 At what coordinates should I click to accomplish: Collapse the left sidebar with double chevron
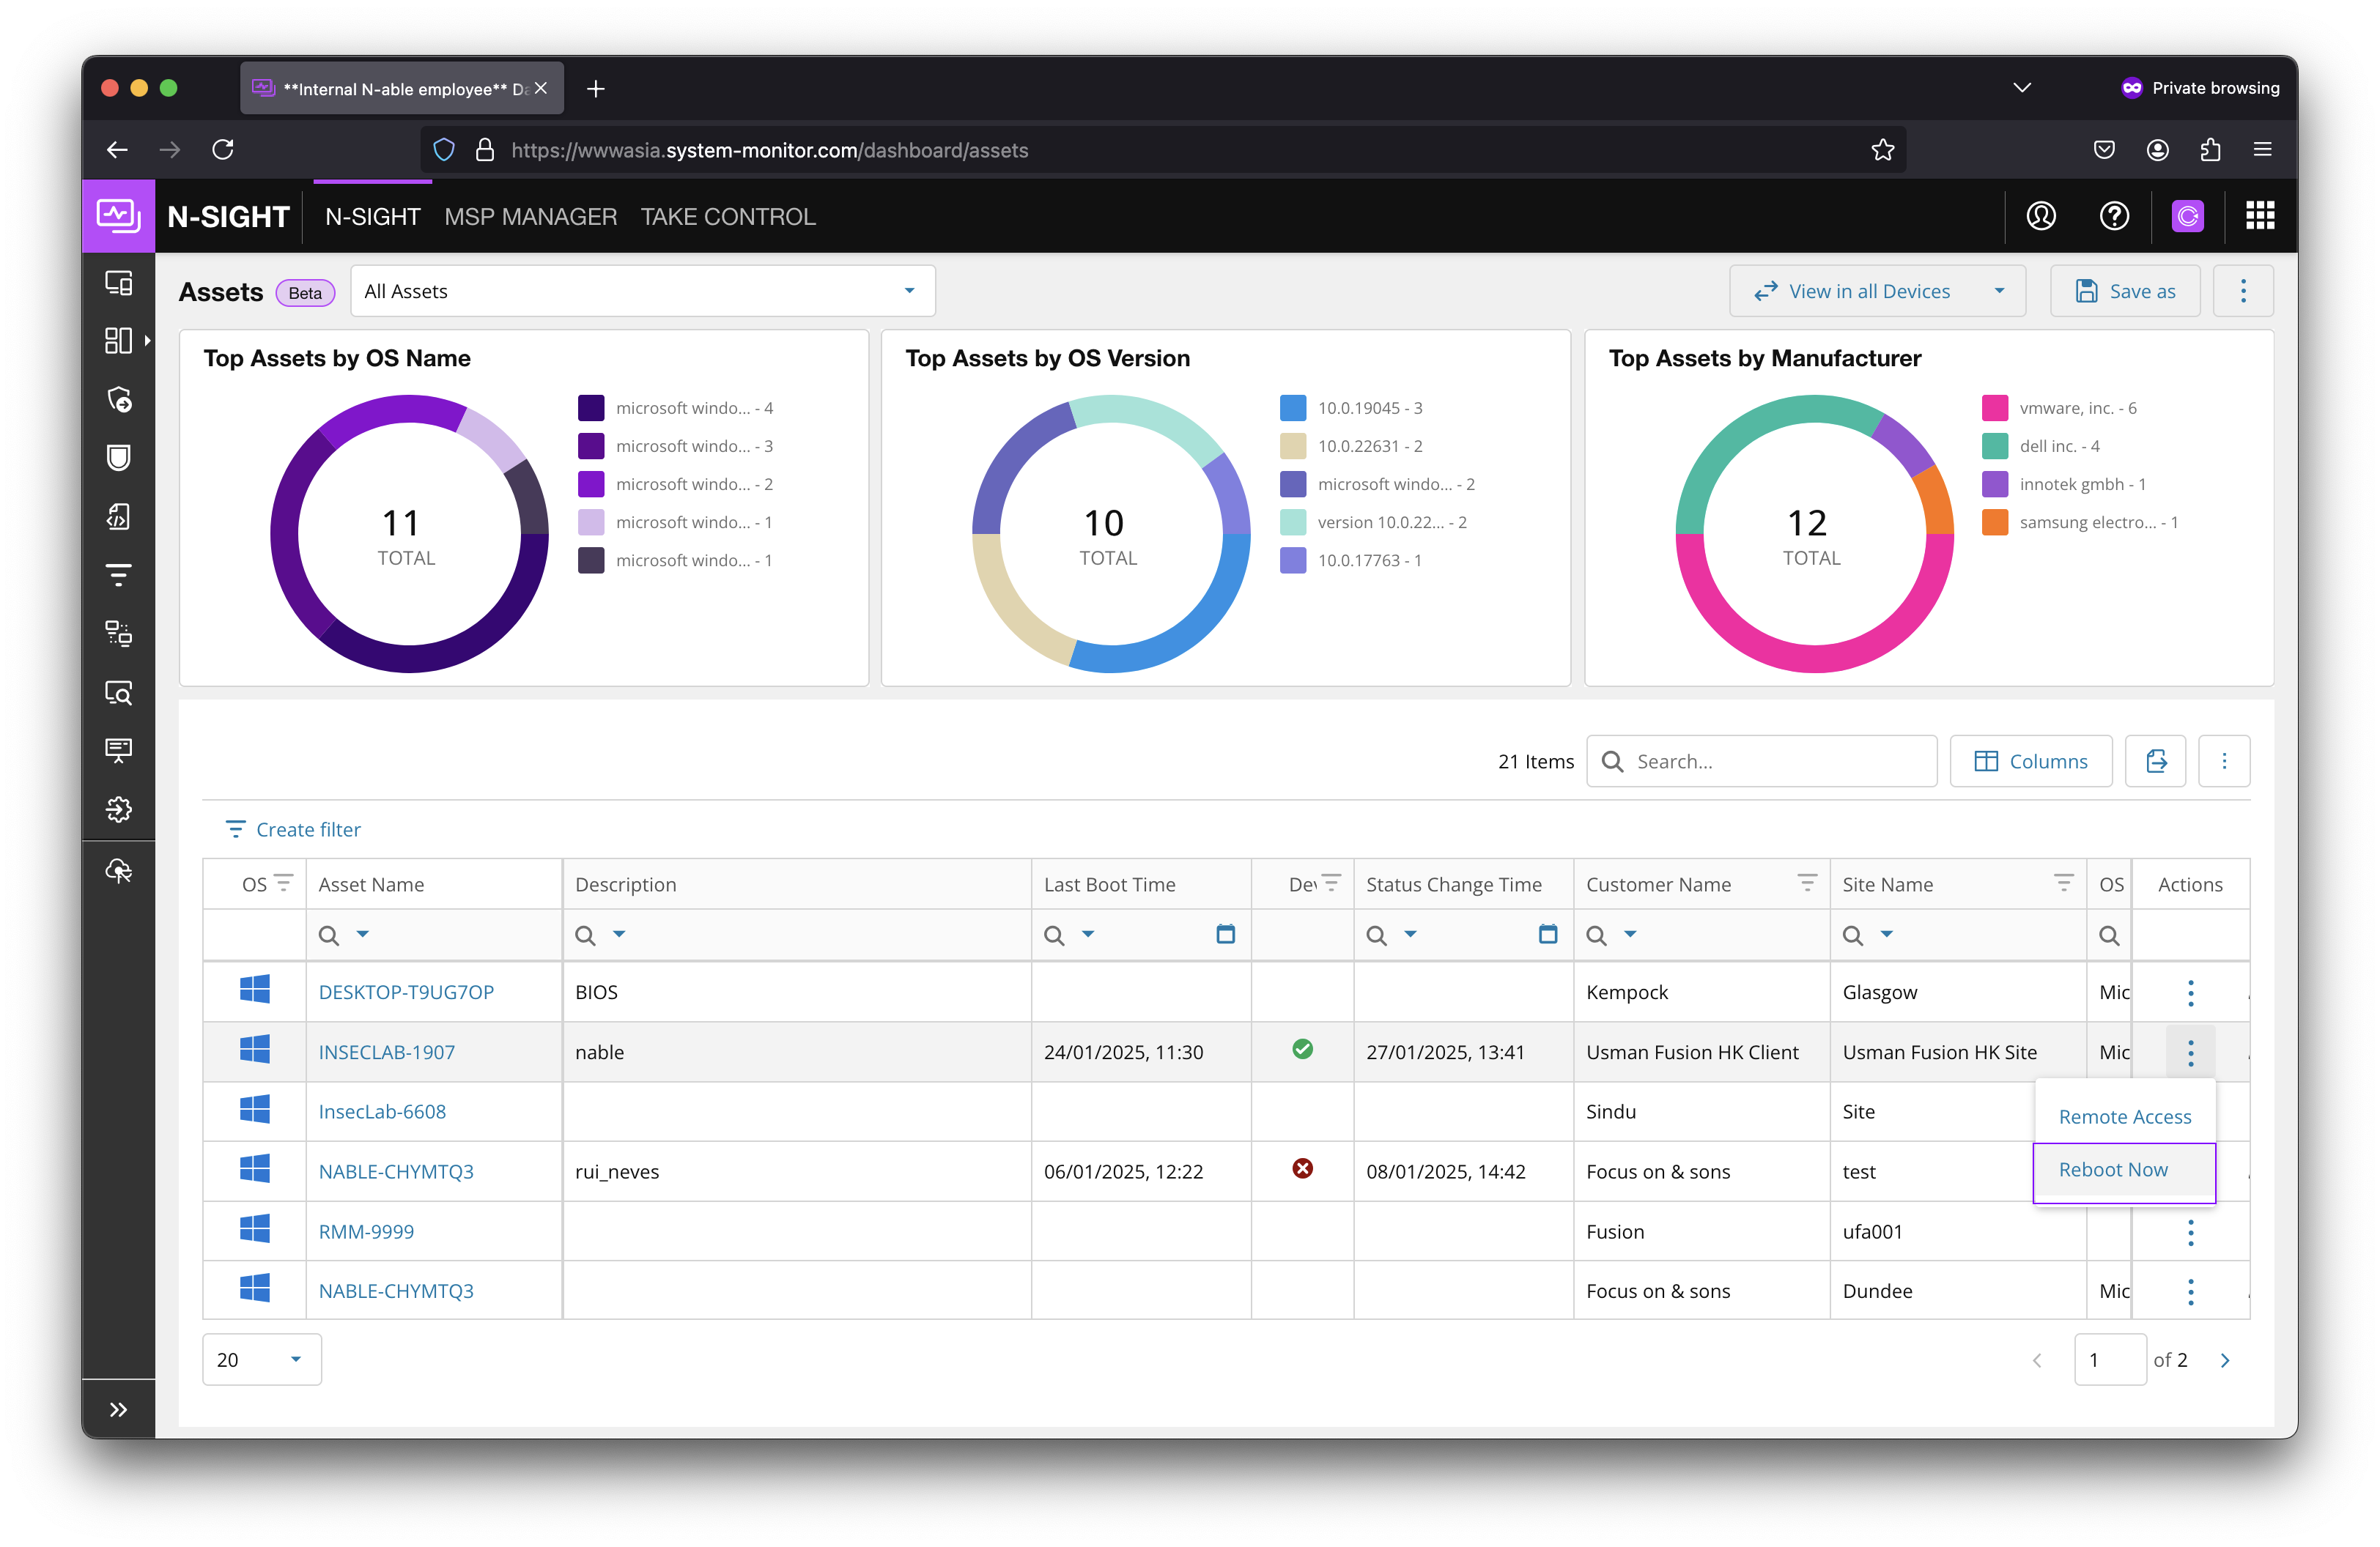[x=119, y=1409]
